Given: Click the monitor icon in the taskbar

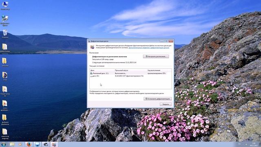Looking at the screenshot, I should pos(37,144).
